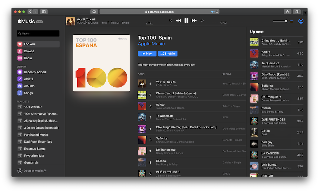Pause the current song

(x=186, y=21)
